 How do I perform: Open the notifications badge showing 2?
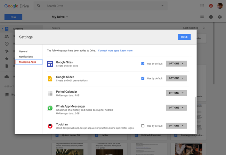click(211, 6)
